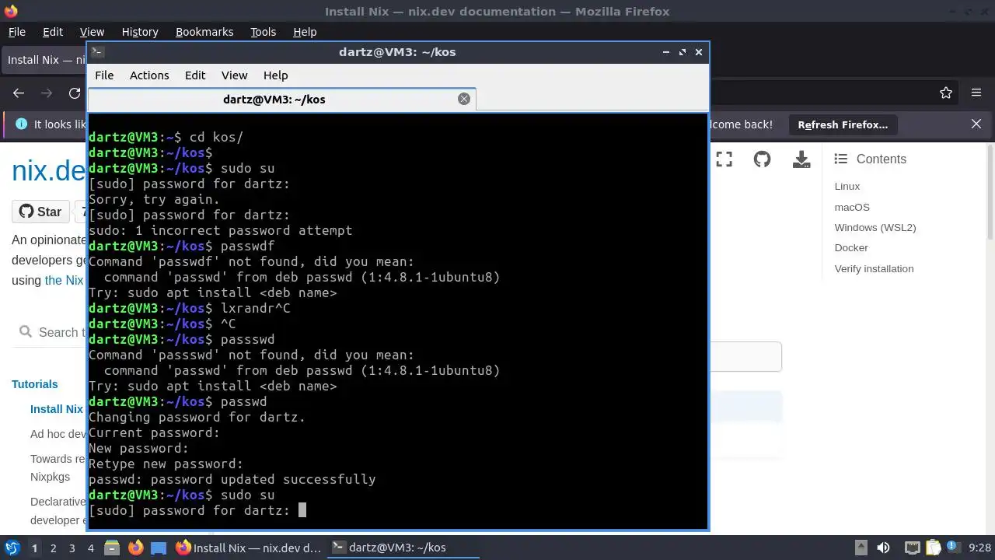The image size is (995, 560).
Task: Open Firefox Help menu
Action: [x=305, y=32]
